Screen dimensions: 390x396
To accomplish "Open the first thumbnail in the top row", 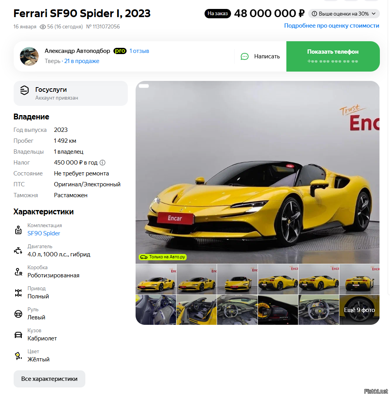I will [156, 279].
